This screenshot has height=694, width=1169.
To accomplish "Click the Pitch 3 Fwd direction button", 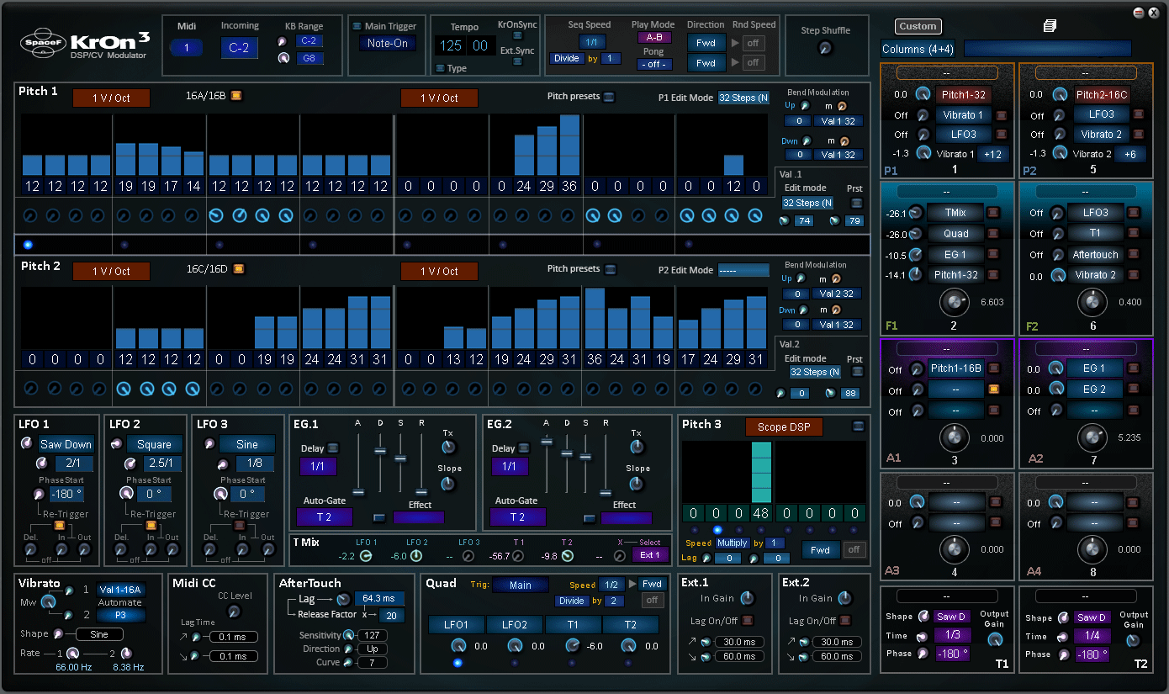I will click(820, 550).
